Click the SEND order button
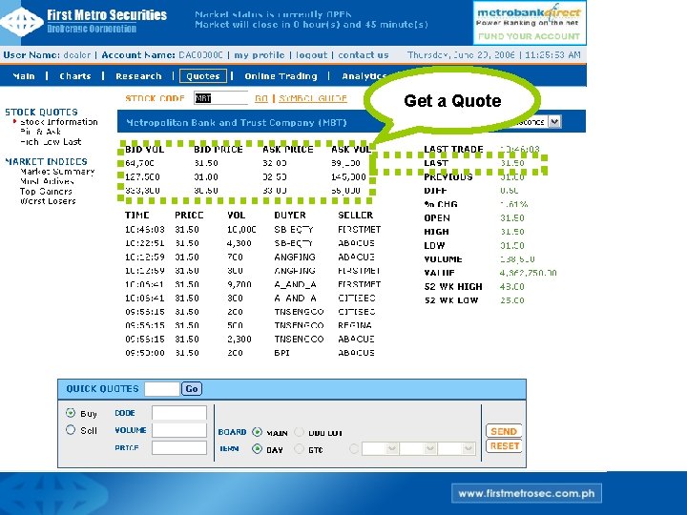687x515 pixels. click(x=504, y=431)
